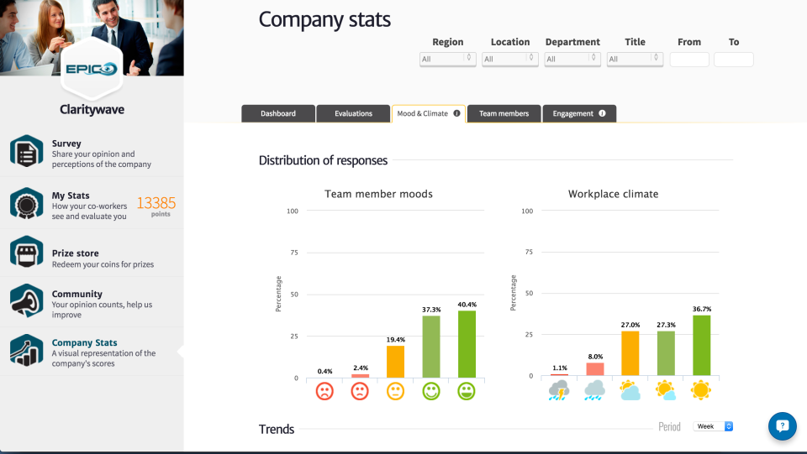Open the Community megaphone icon
This screenshot has width=807, height=454.
point(26,300)
